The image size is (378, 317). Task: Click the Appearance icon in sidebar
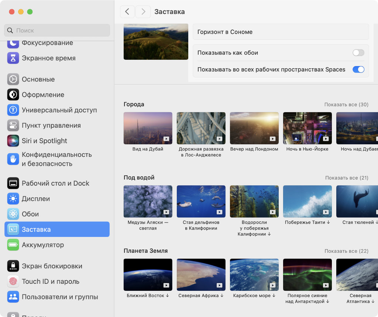tap(13, 95)
